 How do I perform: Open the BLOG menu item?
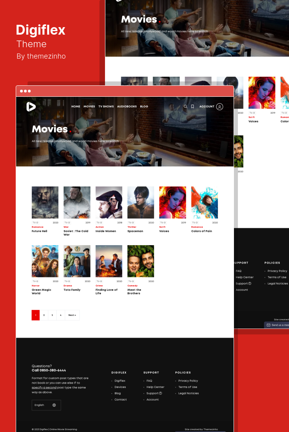click(144, 106)
